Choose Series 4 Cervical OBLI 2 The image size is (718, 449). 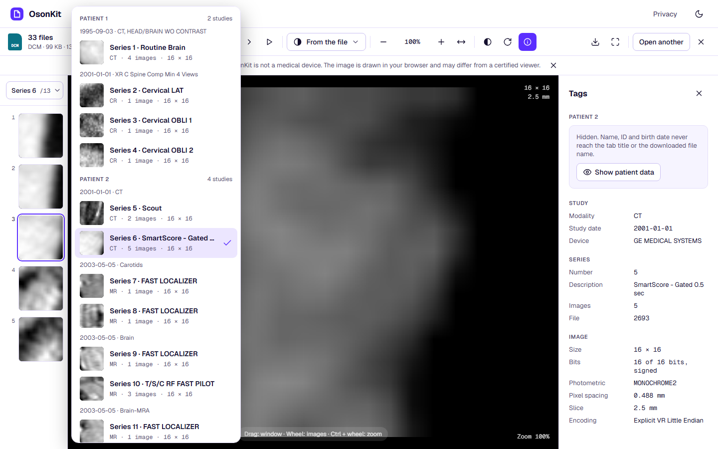[156, 155]
